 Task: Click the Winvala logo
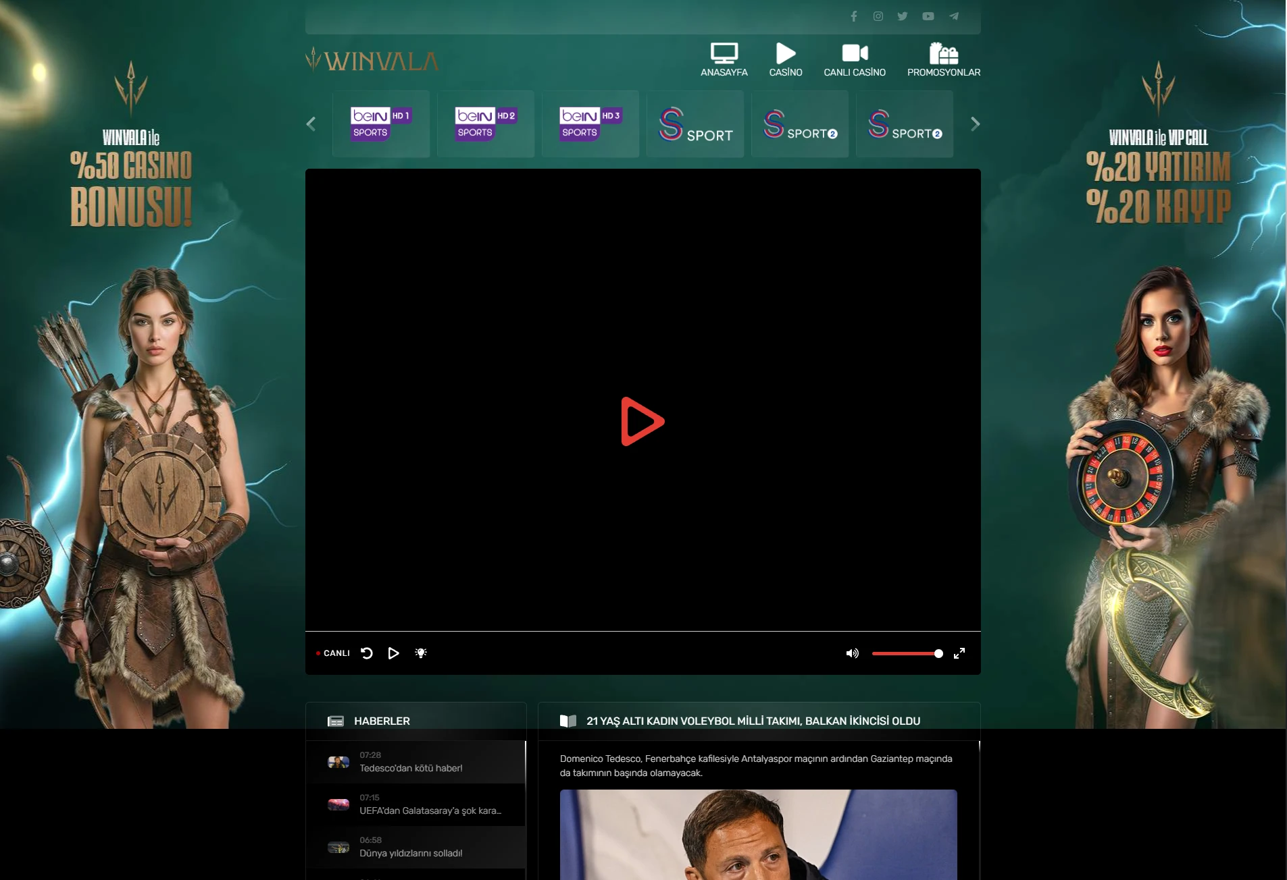click(372, 59)
